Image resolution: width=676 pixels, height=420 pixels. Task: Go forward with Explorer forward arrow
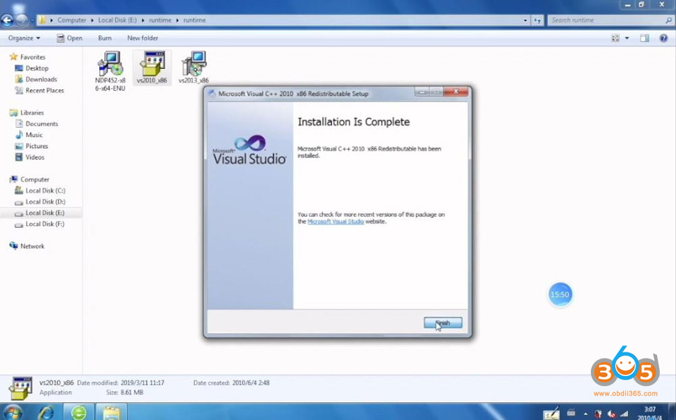[x=22, y=20]
